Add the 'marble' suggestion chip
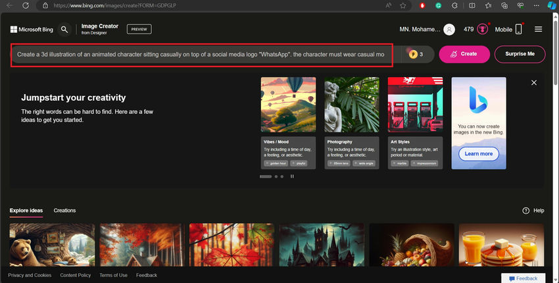This screenshot has width=559, height=283. (x=400, y=163)
